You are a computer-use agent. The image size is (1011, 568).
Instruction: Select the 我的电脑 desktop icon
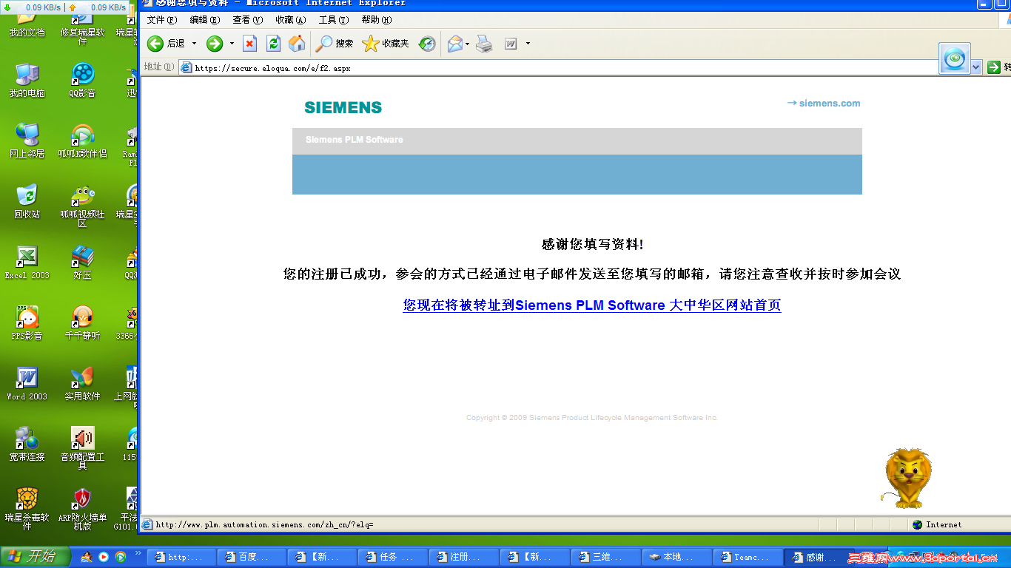point(27,80)
